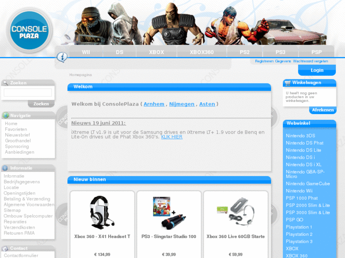
Task: Click the Retouren RMA link
Action: tap(19, 233)
